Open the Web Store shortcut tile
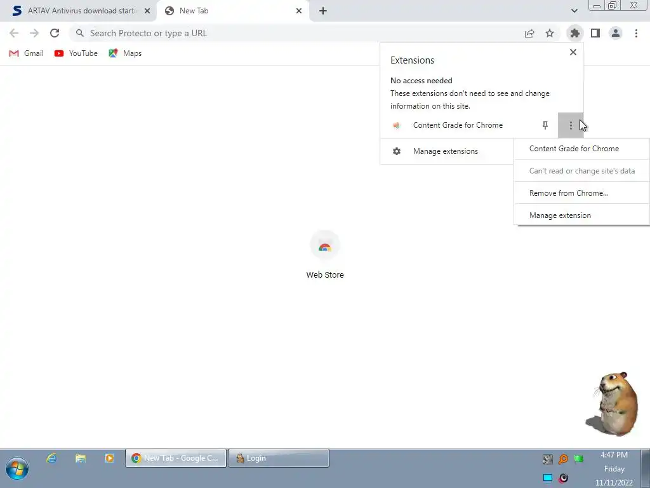The width and height of the screenshot is (650, 488). (x=325, y=255)
